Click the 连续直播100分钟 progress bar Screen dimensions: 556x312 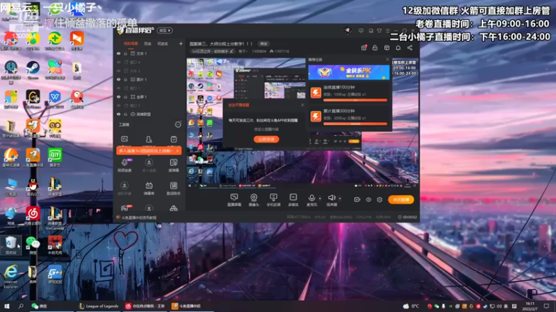355,100
